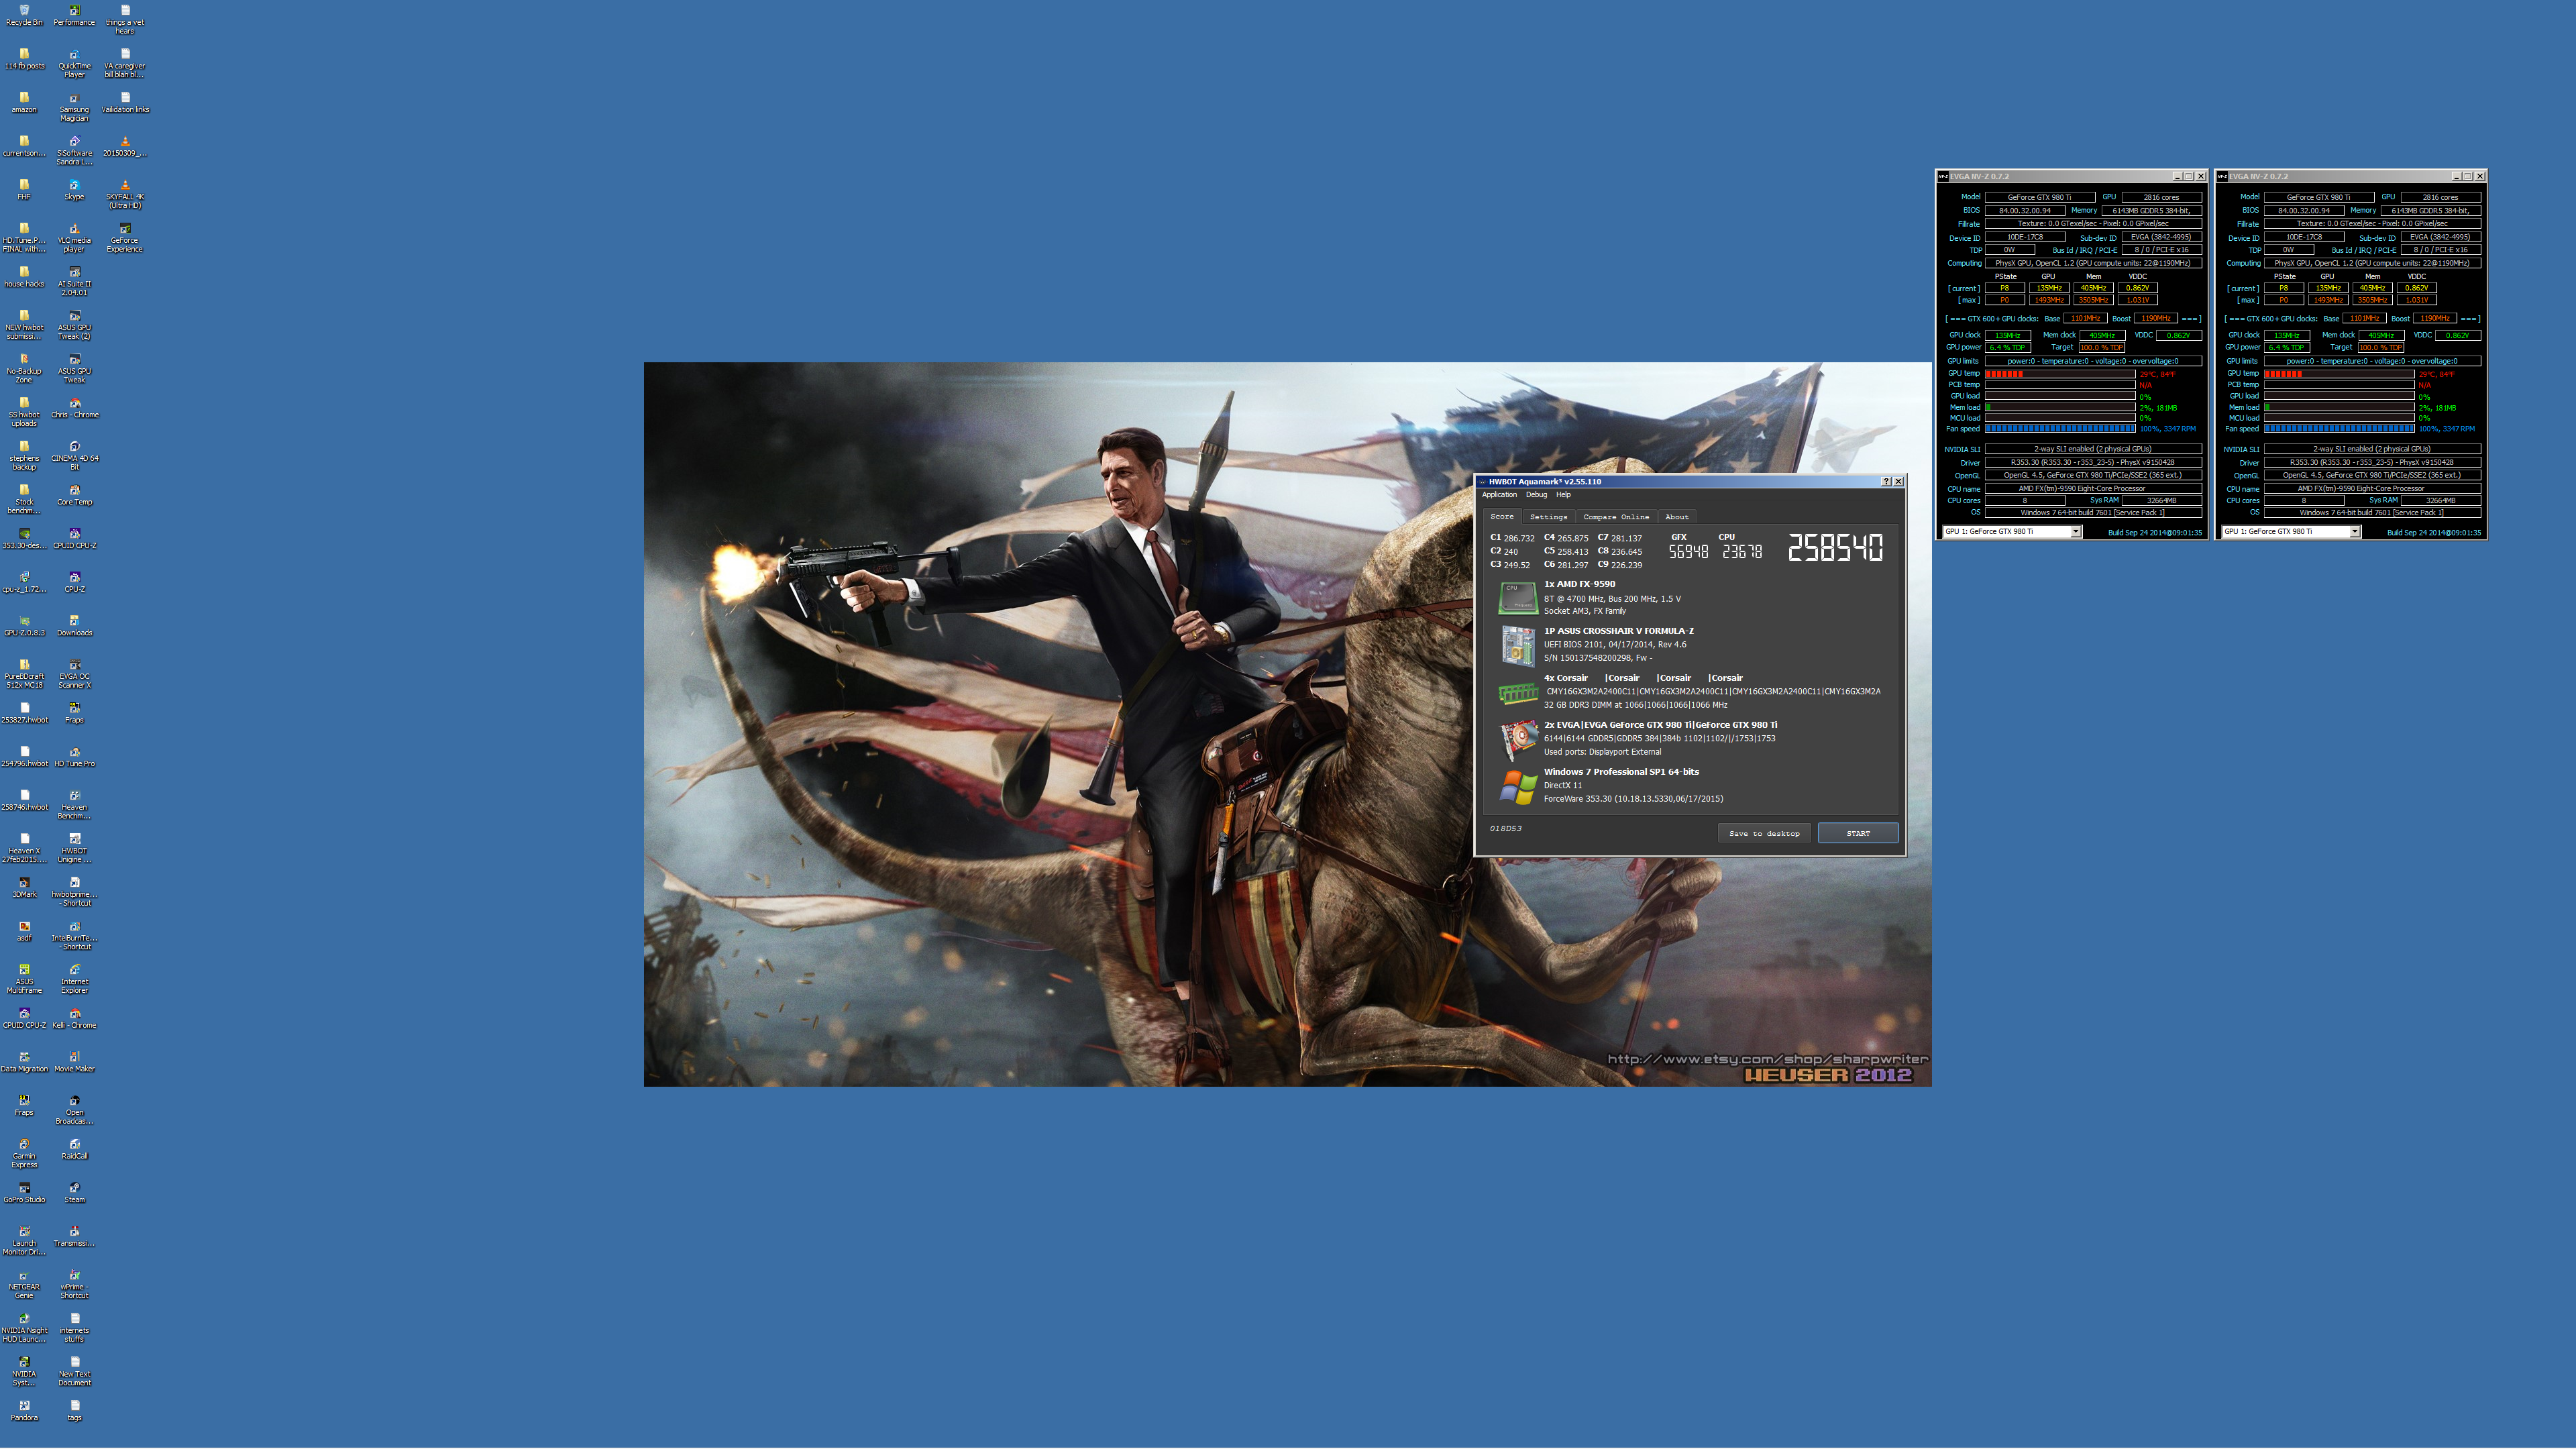
Task: Open EVGA OC Scanner X shortcut
Action: 74,674
